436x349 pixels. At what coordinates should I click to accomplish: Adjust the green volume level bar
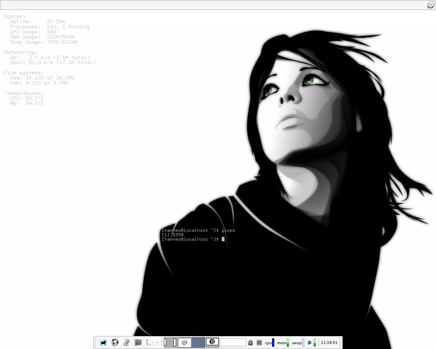click(x=315, y=343)
